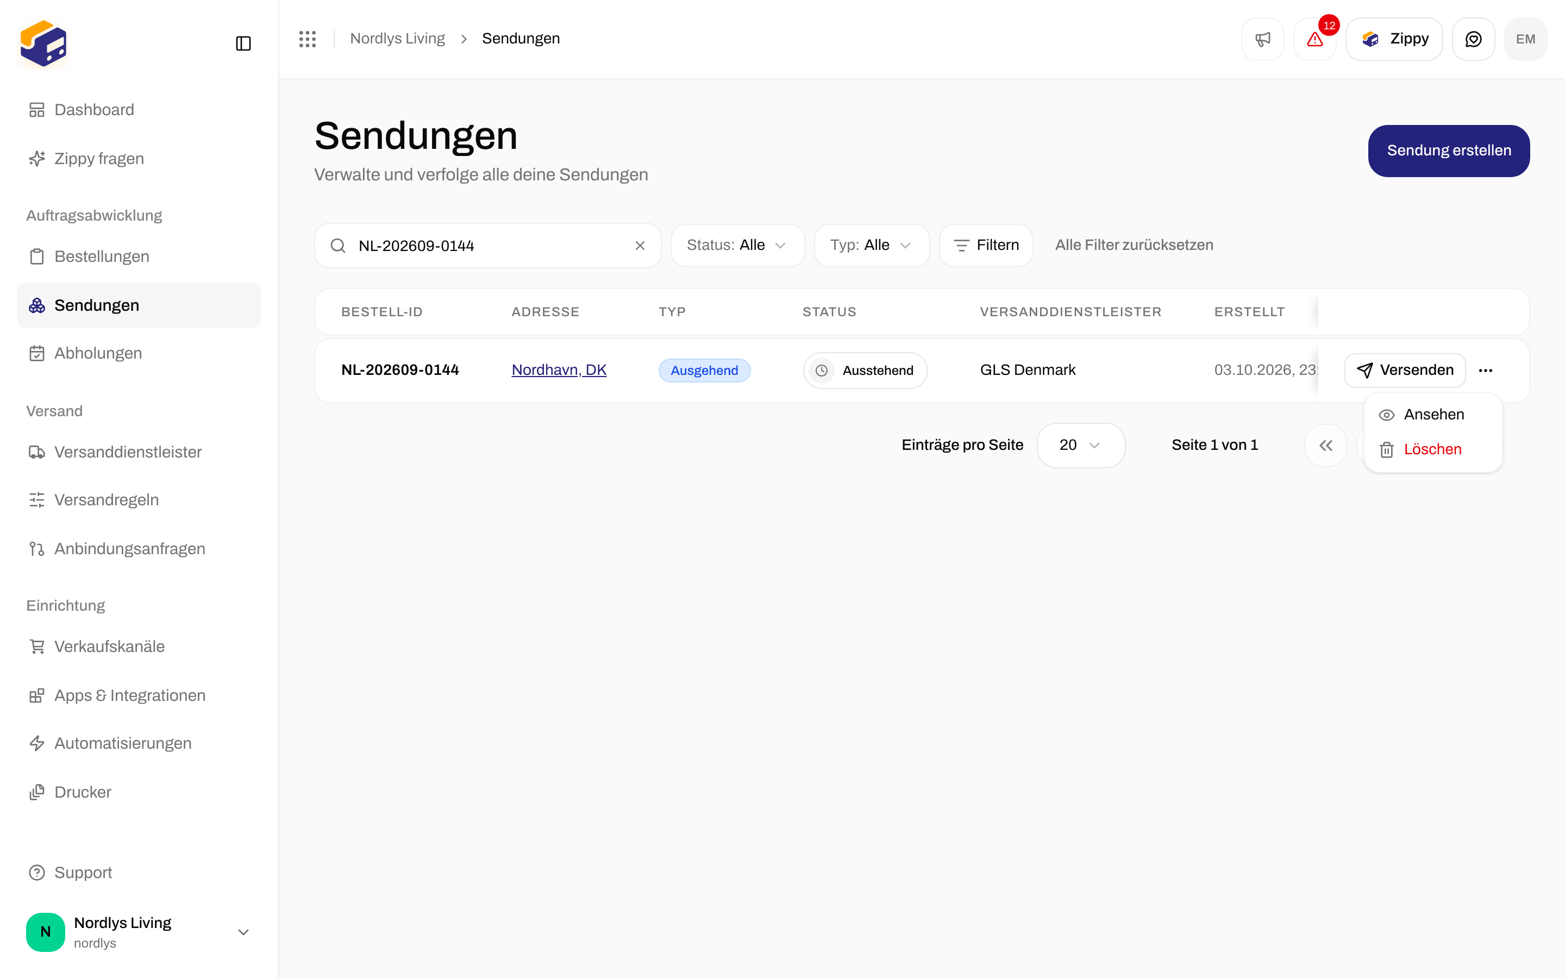Image resolution: width=1565 pixels, height=978 pixels.
Task: Open Anbindungsanfragen in the sidebar
Action: tap(139, 549)
